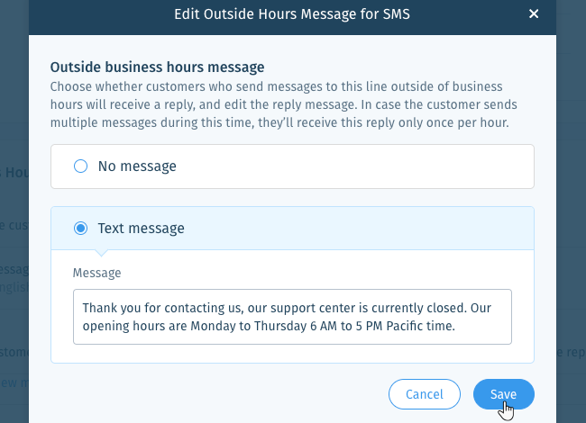Click the partially hidden "Hou" heading behind the dialog
Viewport: 586px width, 423px height.
click(15, 173)
